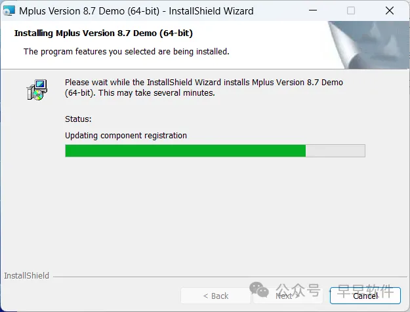Viewport: 410px width, 312px height.
Task: Click the disabled maximize window button
Action: [351, 10]
